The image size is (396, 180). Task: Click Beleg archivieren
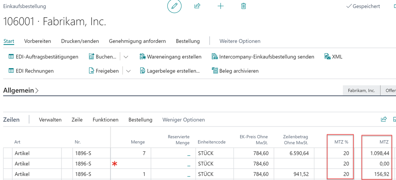pos(235,71)
